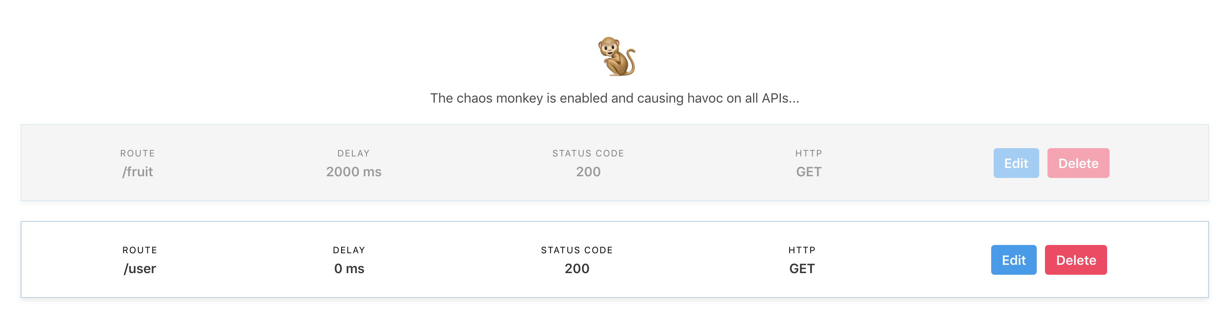Click ROUTE label in /fruit card
This screenshot has width=1228, height=312.
click(x=137, y=154)
